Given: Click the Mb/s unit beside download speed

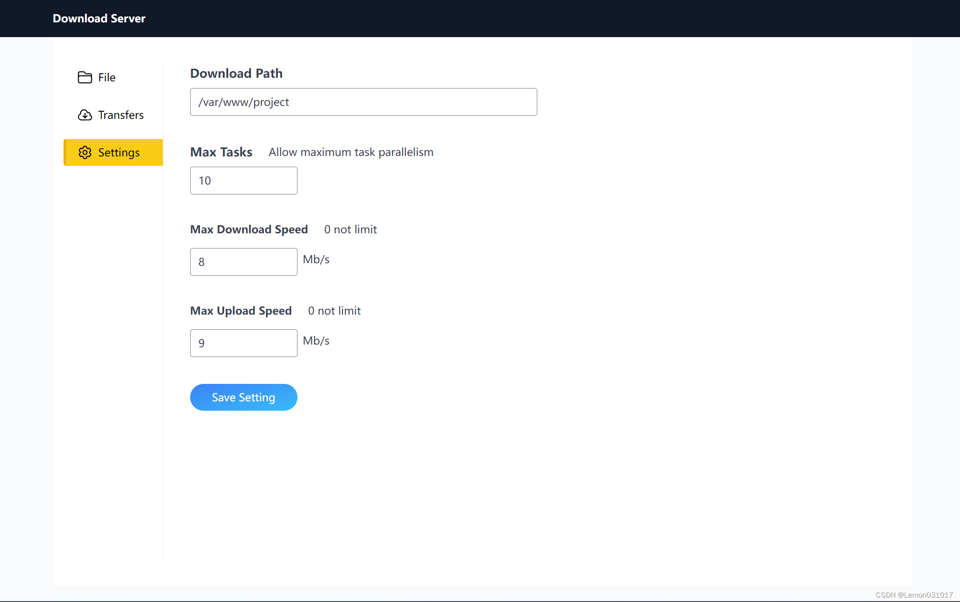Looking at the screenshot, I should (316, 259).
